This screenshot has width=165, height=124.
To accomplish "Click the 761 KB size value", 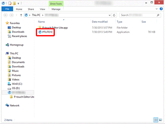I will tap(152, 32).
